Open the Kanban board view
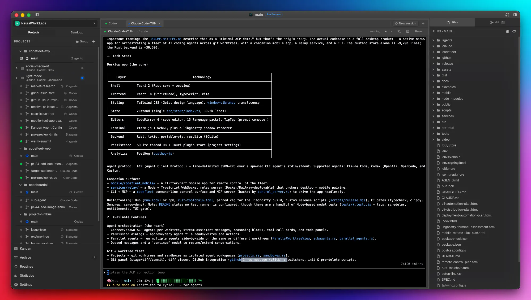Image resolution: width=531 pixels, height=300 pixels. point(26,249)
